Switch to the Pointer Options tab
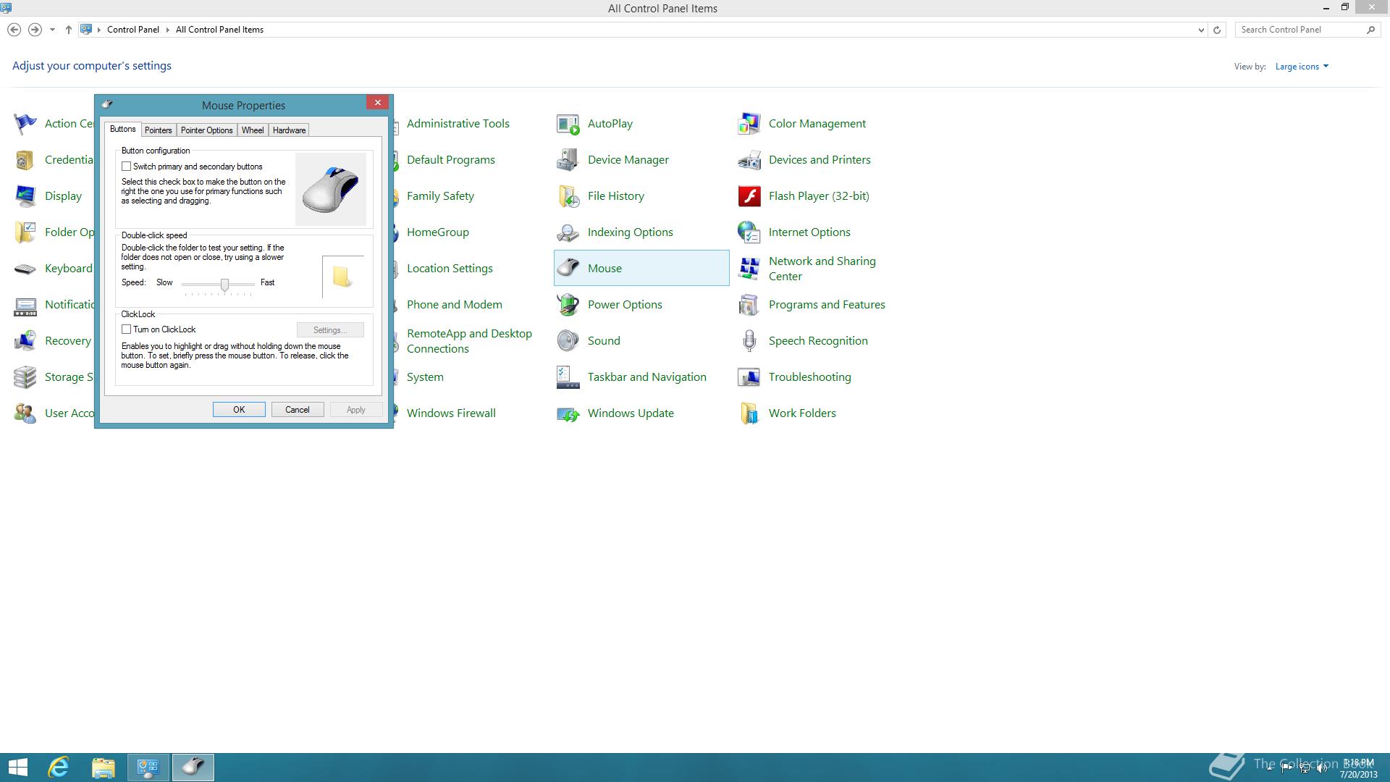The image size is (1390, 782). coord(206,130)
